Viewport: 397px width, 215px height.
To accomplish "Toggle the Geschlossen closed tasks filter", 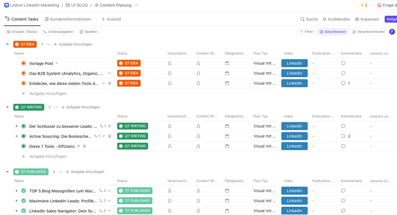I will coord(333,32).
